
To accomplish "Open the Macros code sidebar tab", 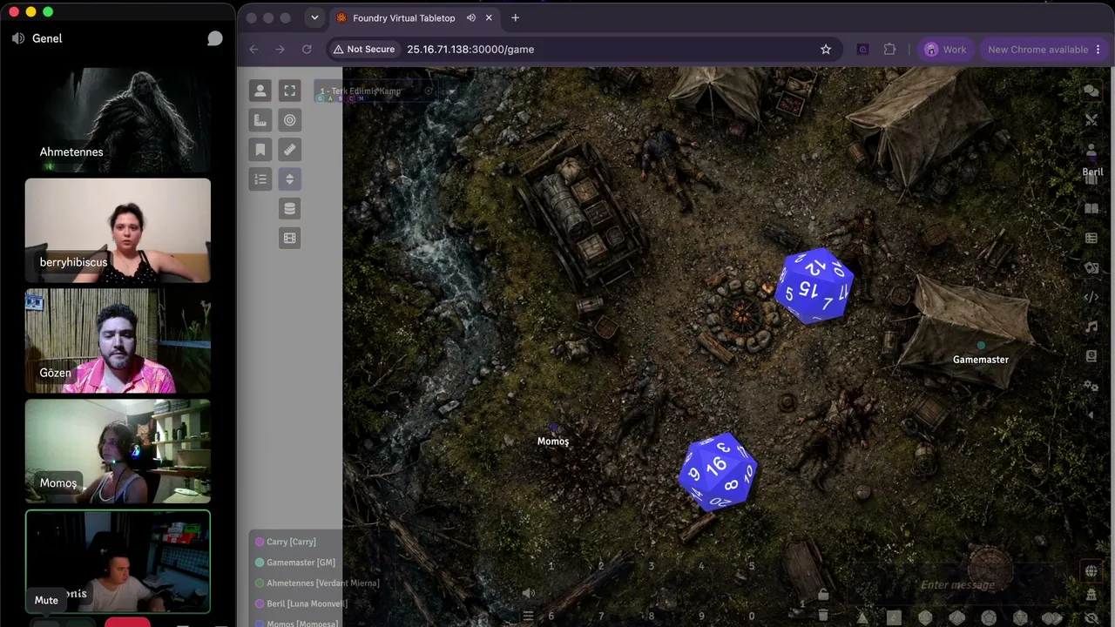I will click(x=1091, y=298).
